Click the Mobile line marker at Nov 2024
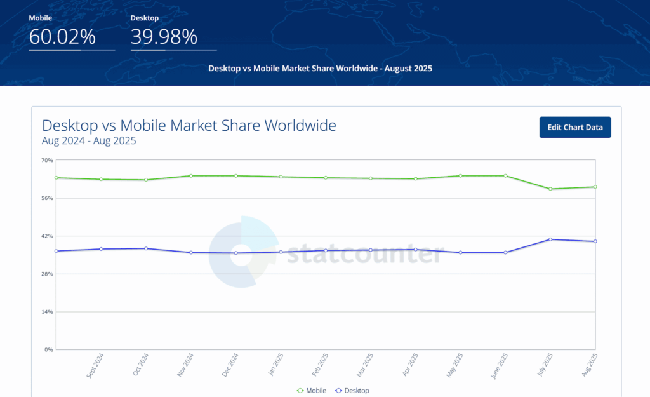Viewport: 650px width, 397px height. pos(191,176)
